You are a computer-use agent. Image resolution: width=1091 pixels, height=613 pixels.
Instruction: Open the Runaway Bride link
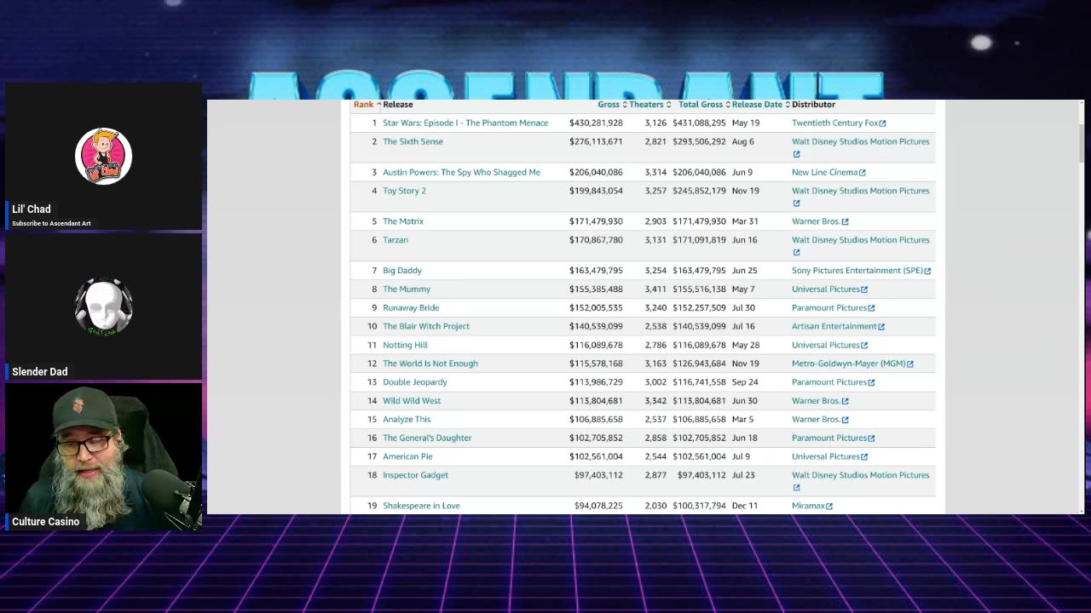coord(411,308)
